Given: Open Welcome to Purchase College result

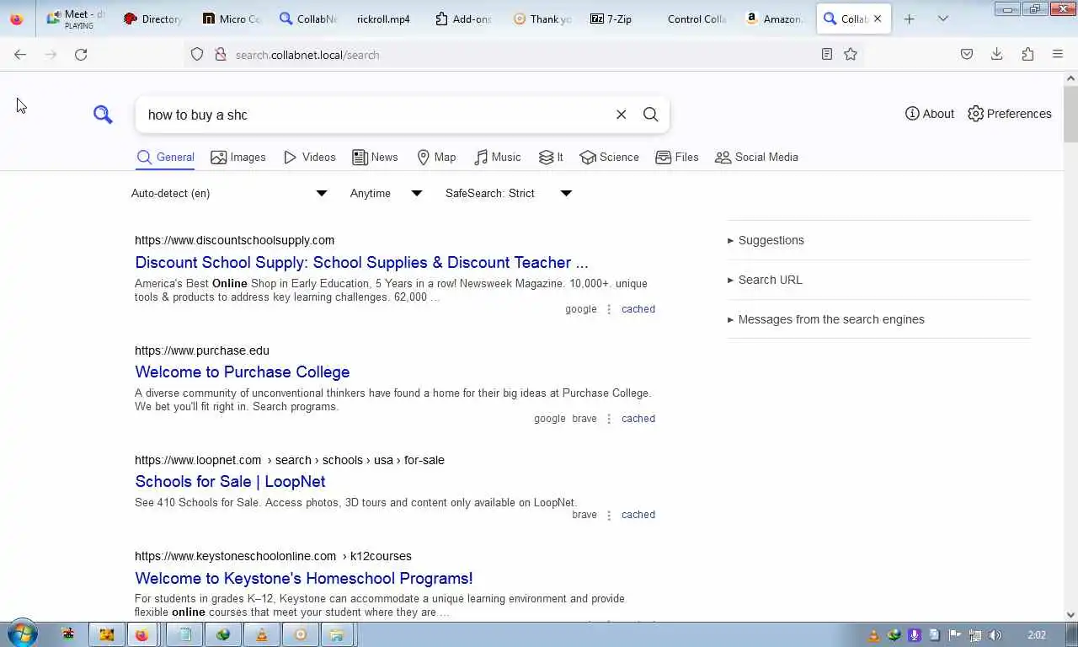Looking at the screenshot, I should [242, 372].
